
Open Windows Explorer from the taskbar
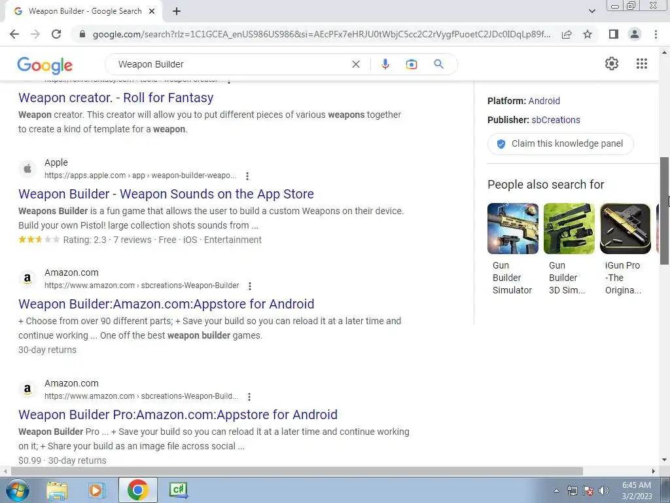pos(58,490)
